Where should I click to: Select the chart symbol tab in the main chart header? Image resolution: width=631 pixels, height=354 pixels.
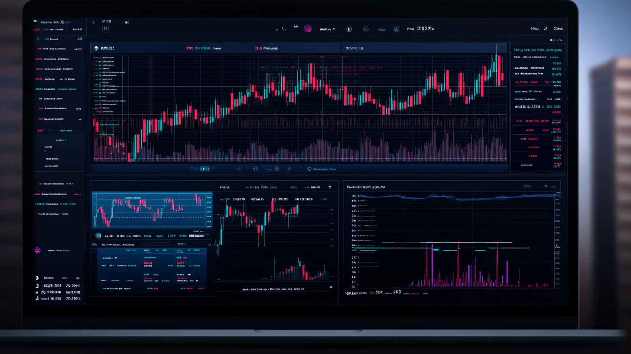[104, 48]
